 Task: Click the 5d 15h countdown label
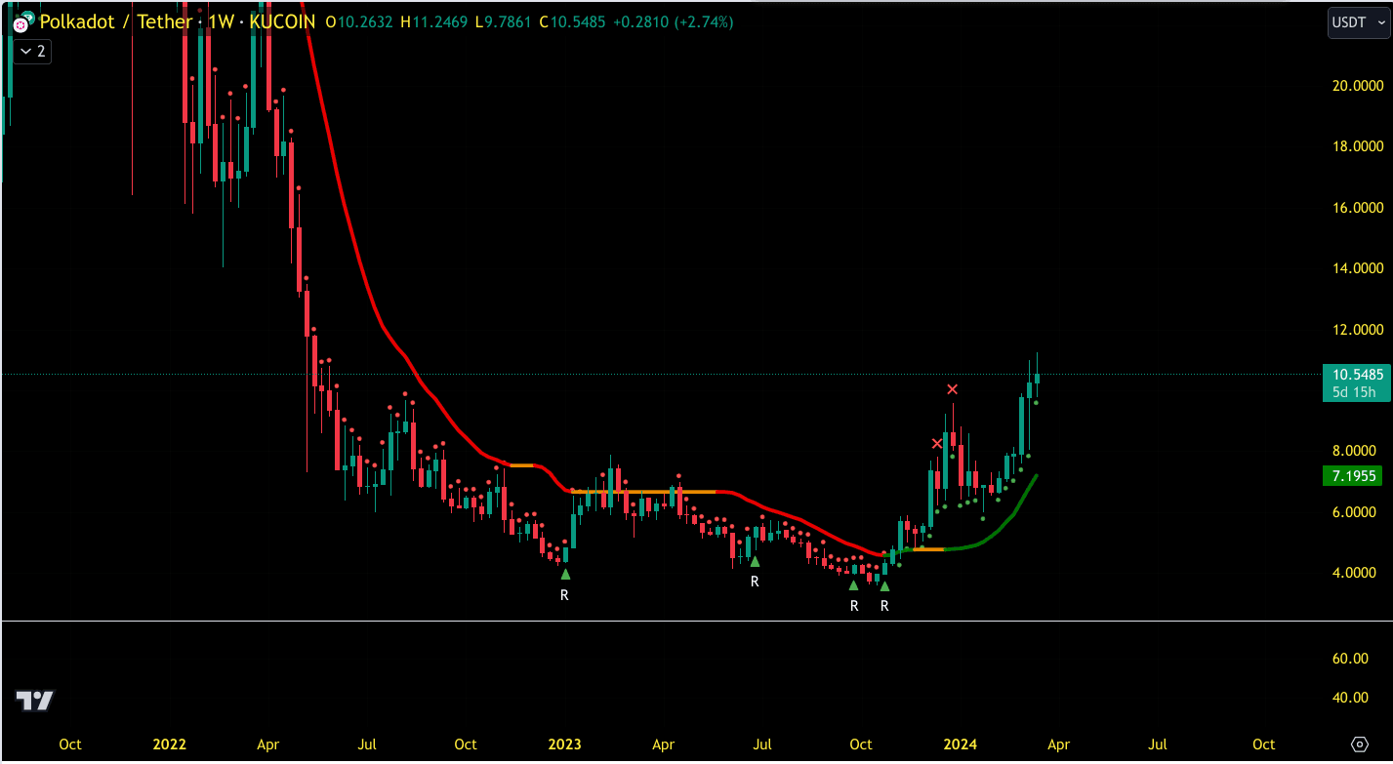pos(1355,392)
